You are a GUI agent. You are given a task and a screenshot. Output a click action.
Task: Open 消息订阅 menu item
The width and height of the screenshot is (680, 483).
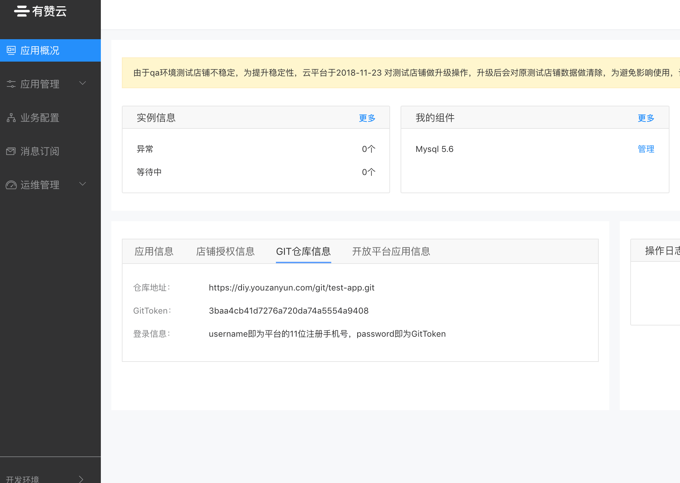tap(50, 151)
